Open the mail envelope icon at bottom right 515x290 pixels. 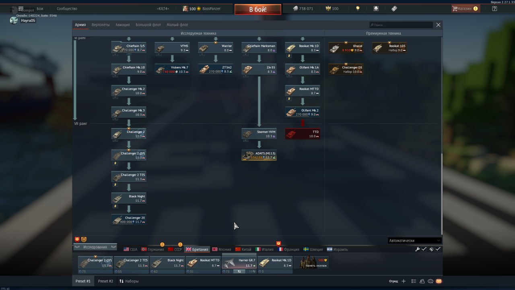439,281
